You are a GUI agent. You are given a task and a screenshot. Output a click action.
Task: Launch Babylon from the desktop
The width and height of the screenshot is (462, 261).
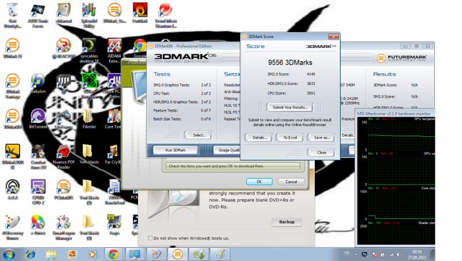coord(38,84)
